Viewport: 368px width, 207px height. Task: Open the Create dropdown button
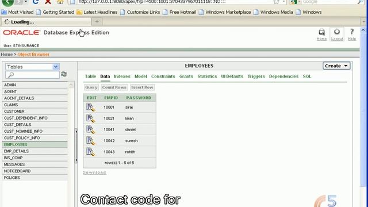336,66
